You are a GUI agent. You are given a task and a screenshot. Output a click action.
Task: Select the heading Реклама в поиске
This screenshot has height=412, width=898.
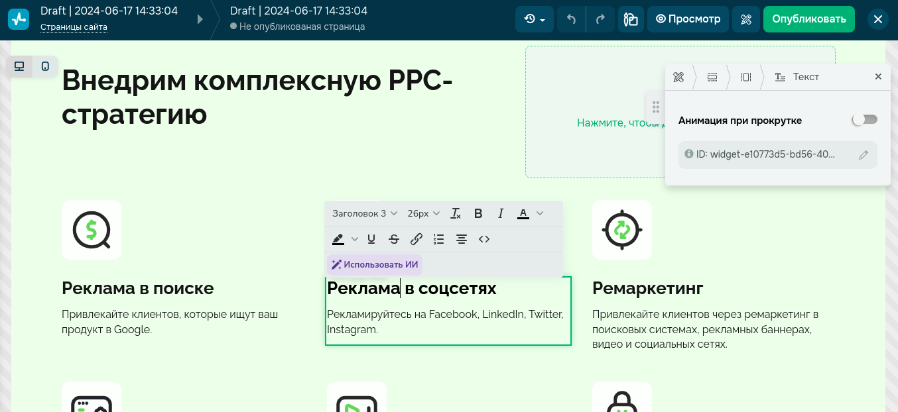point(138,288)
